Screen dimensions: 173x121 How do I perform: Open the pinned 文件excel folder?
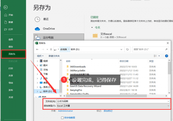coord(109,36)
